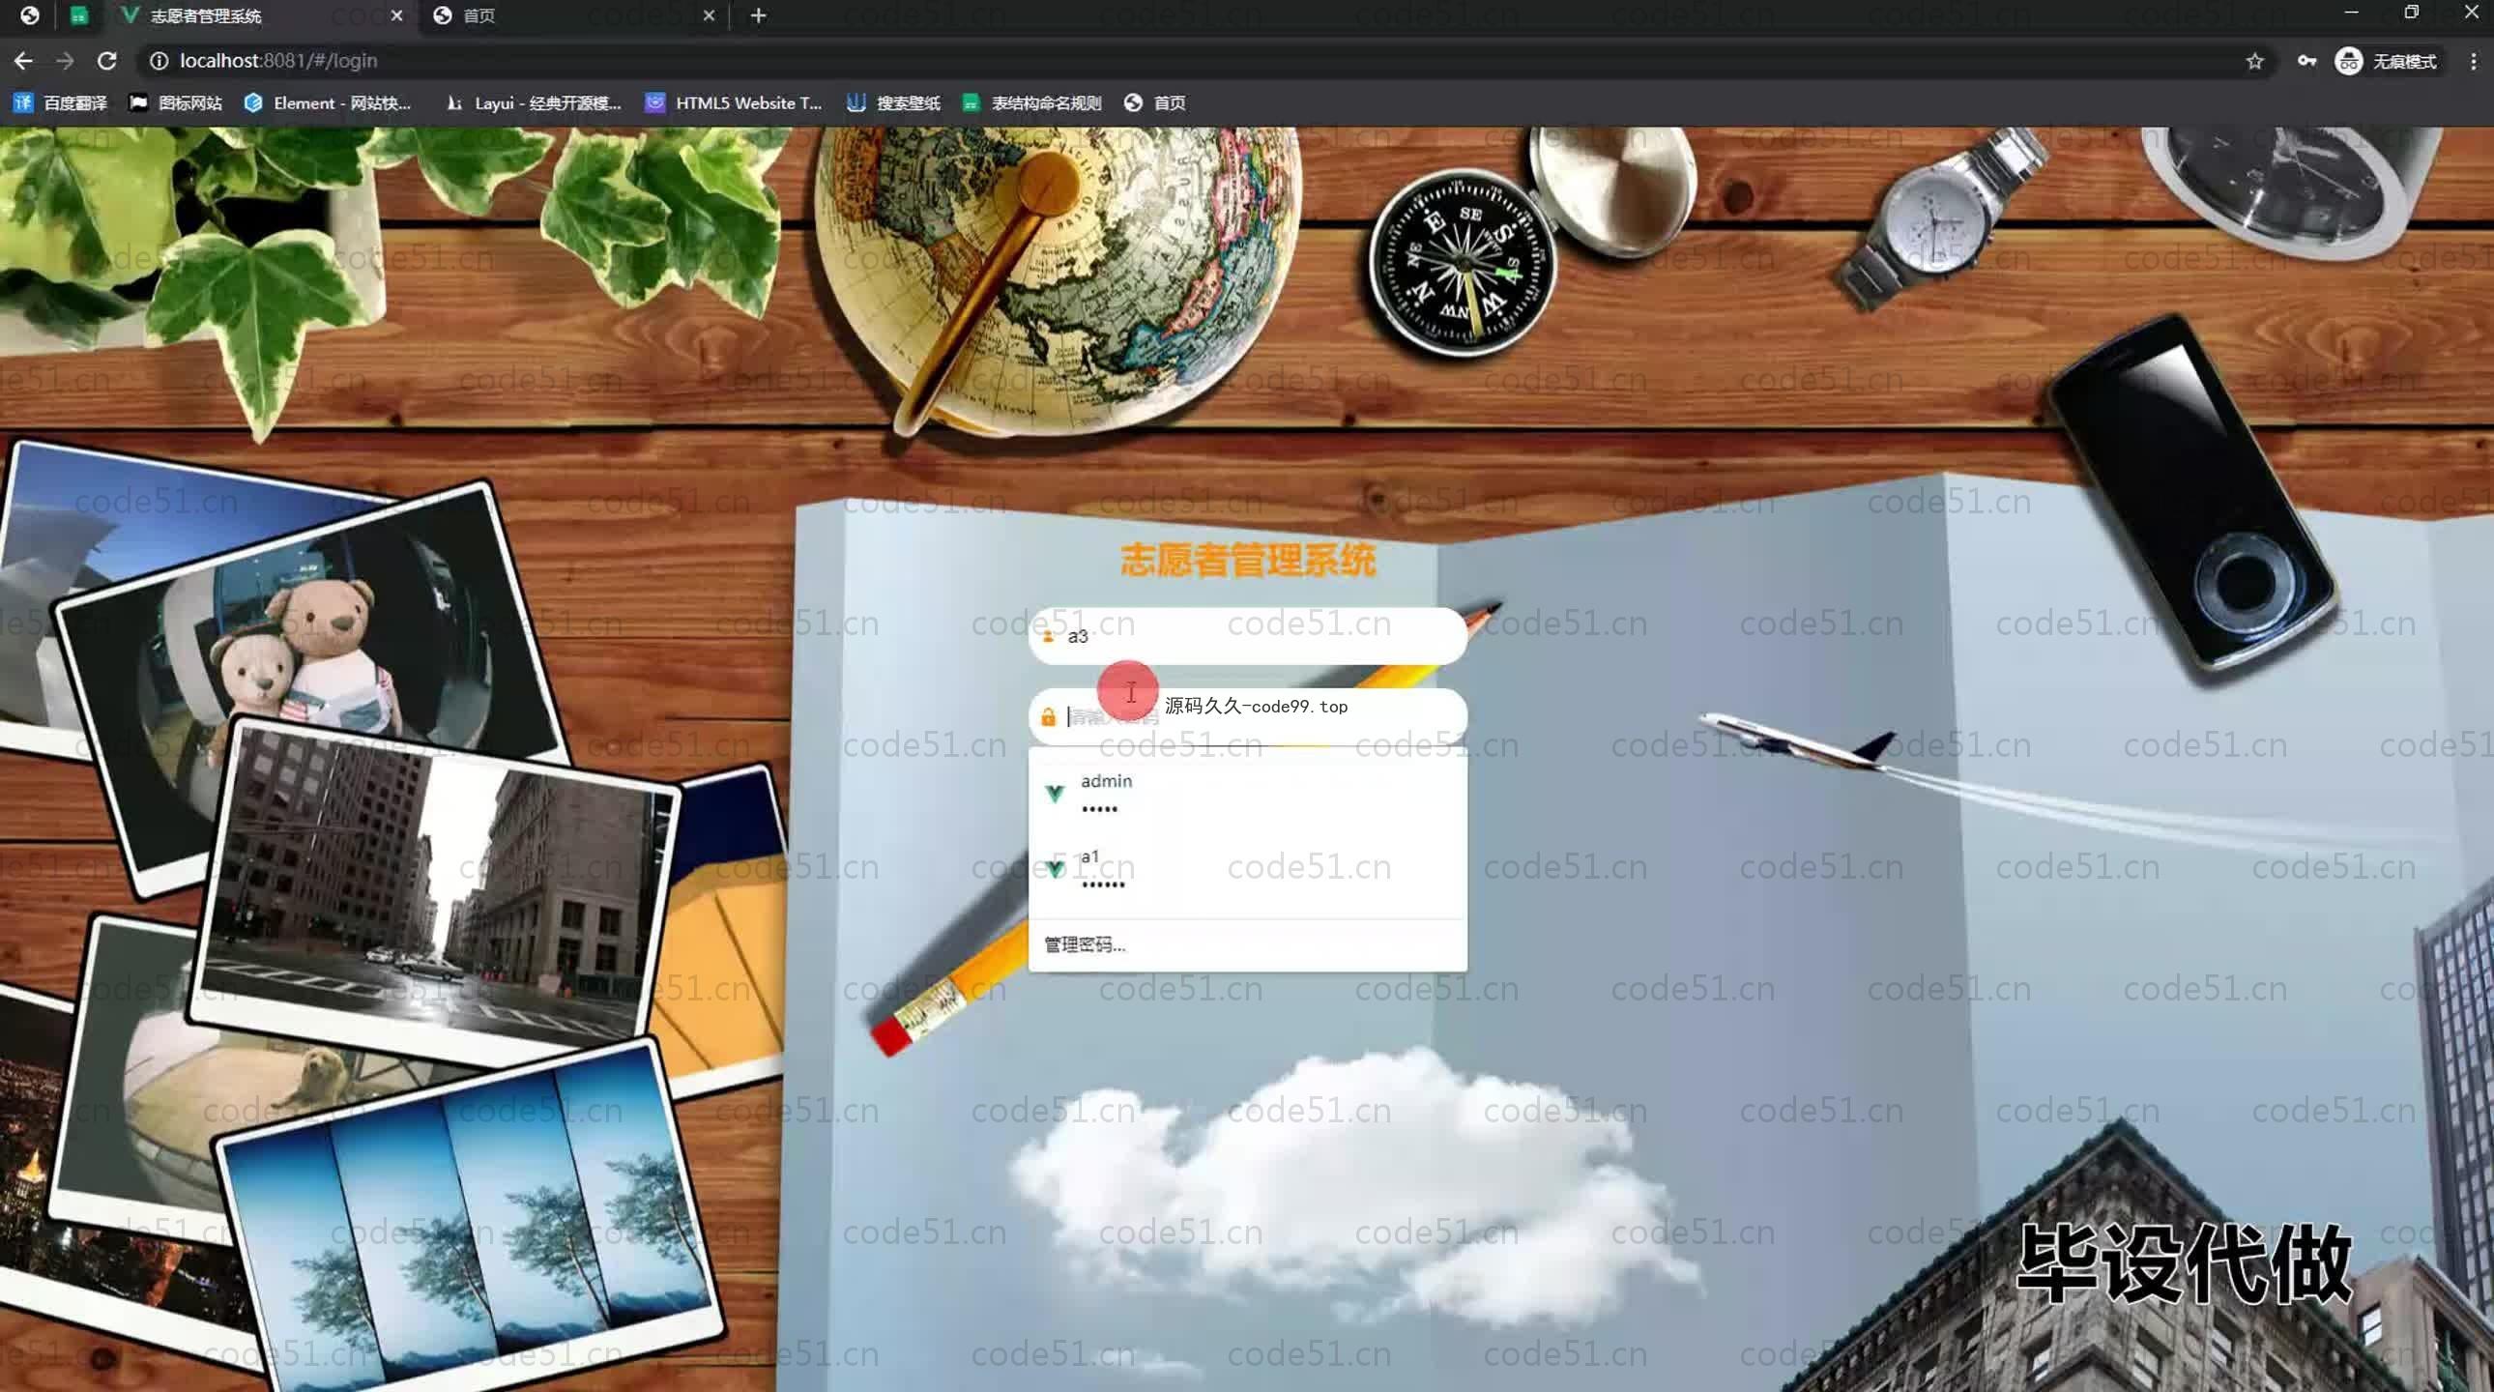Image resolution: width=2494 pixels, height=1392 pixels.
Task: Click the address bar URL localhost:8081/#/login
Action: [x=278, y=61]
